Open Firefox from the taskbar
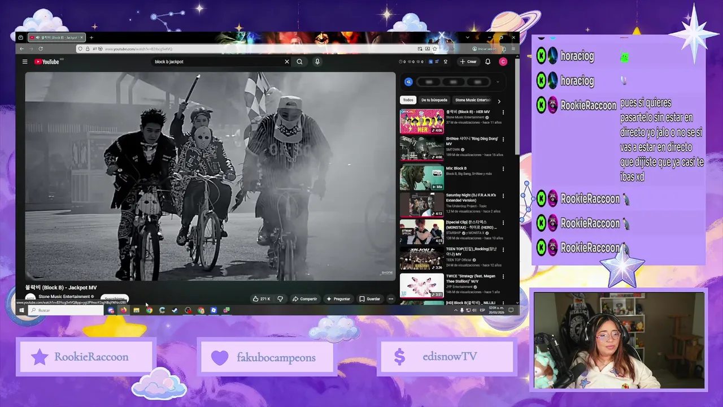723x407 pixels. click(123, 310)
